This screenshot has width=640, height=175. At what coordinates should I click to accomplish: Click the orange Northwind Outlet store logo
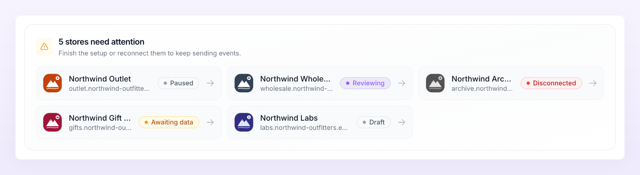click(x=52, y=83)
